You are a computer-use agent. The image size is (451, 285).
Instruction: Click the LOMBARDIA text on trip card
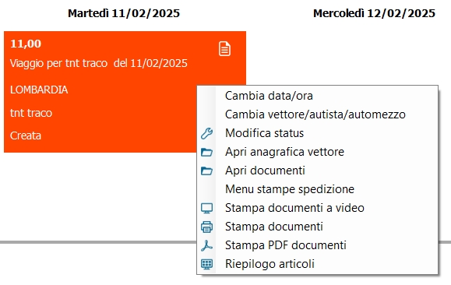(39, 90)
